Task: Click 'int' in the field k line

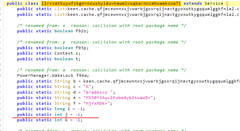Action: click(58, 120)
